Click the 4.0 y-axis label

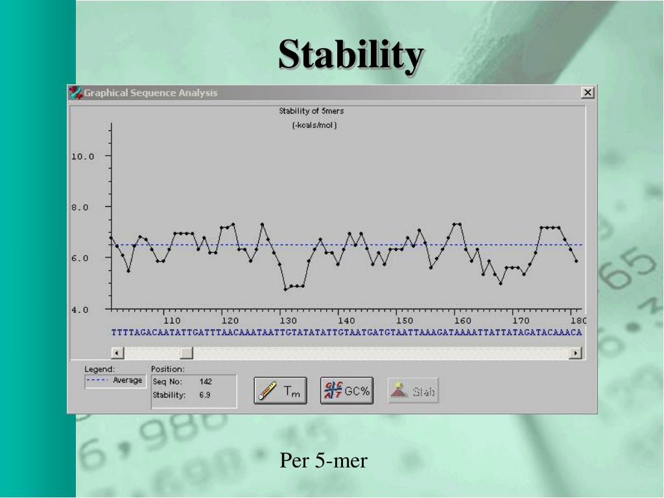point(80,310)
